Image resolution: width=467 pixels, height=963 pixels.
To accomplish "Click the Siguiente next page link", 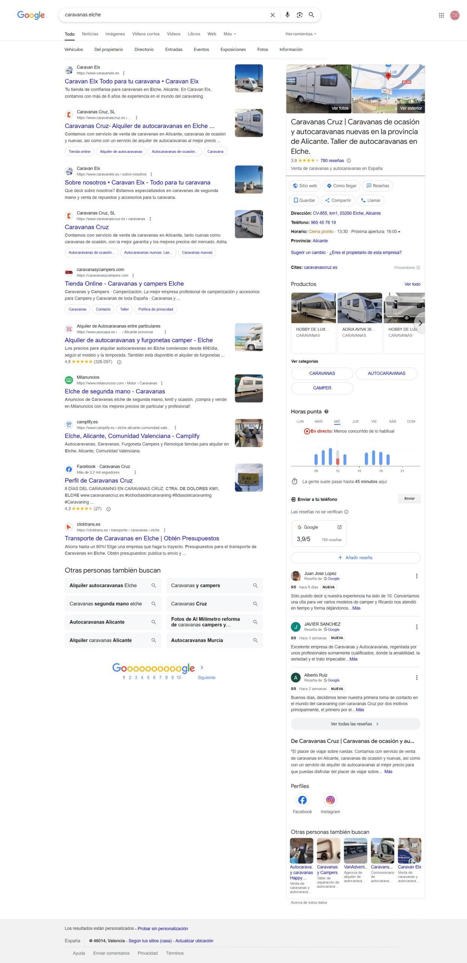I will (206, 677).
